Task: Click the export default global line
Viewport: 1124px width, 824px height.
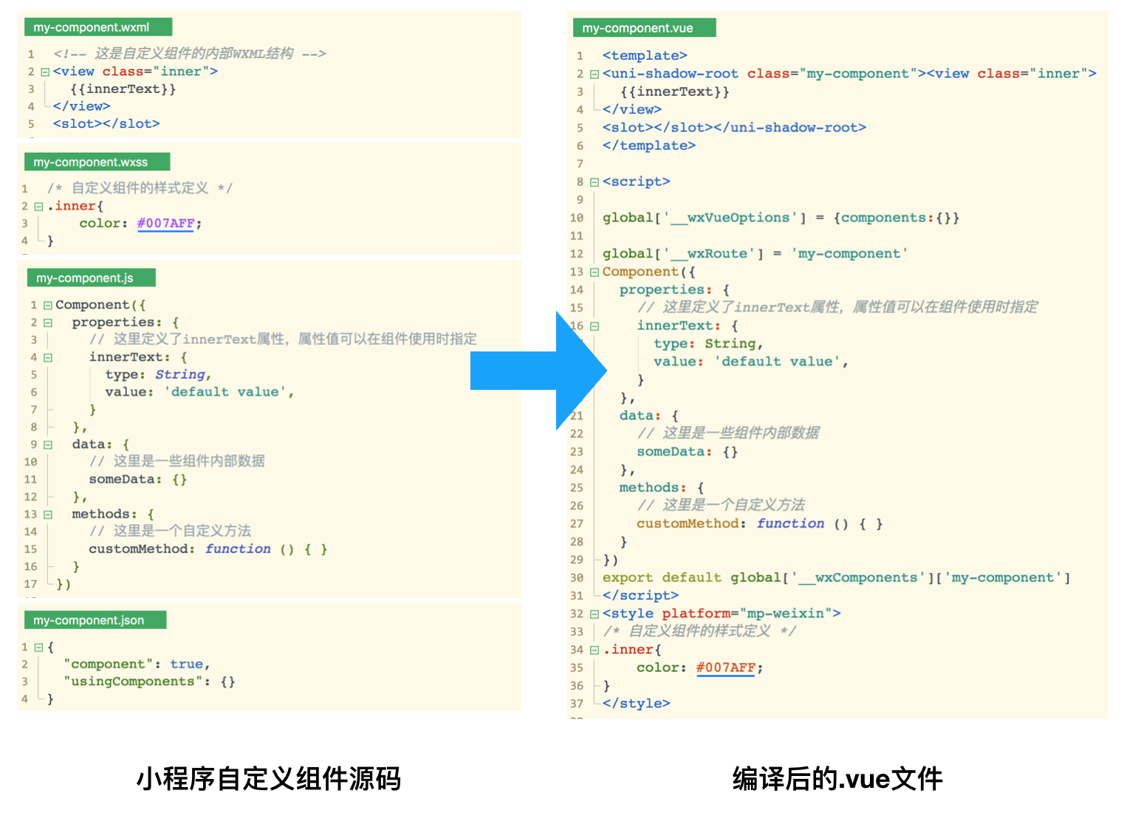Action: tap(837, 577)
